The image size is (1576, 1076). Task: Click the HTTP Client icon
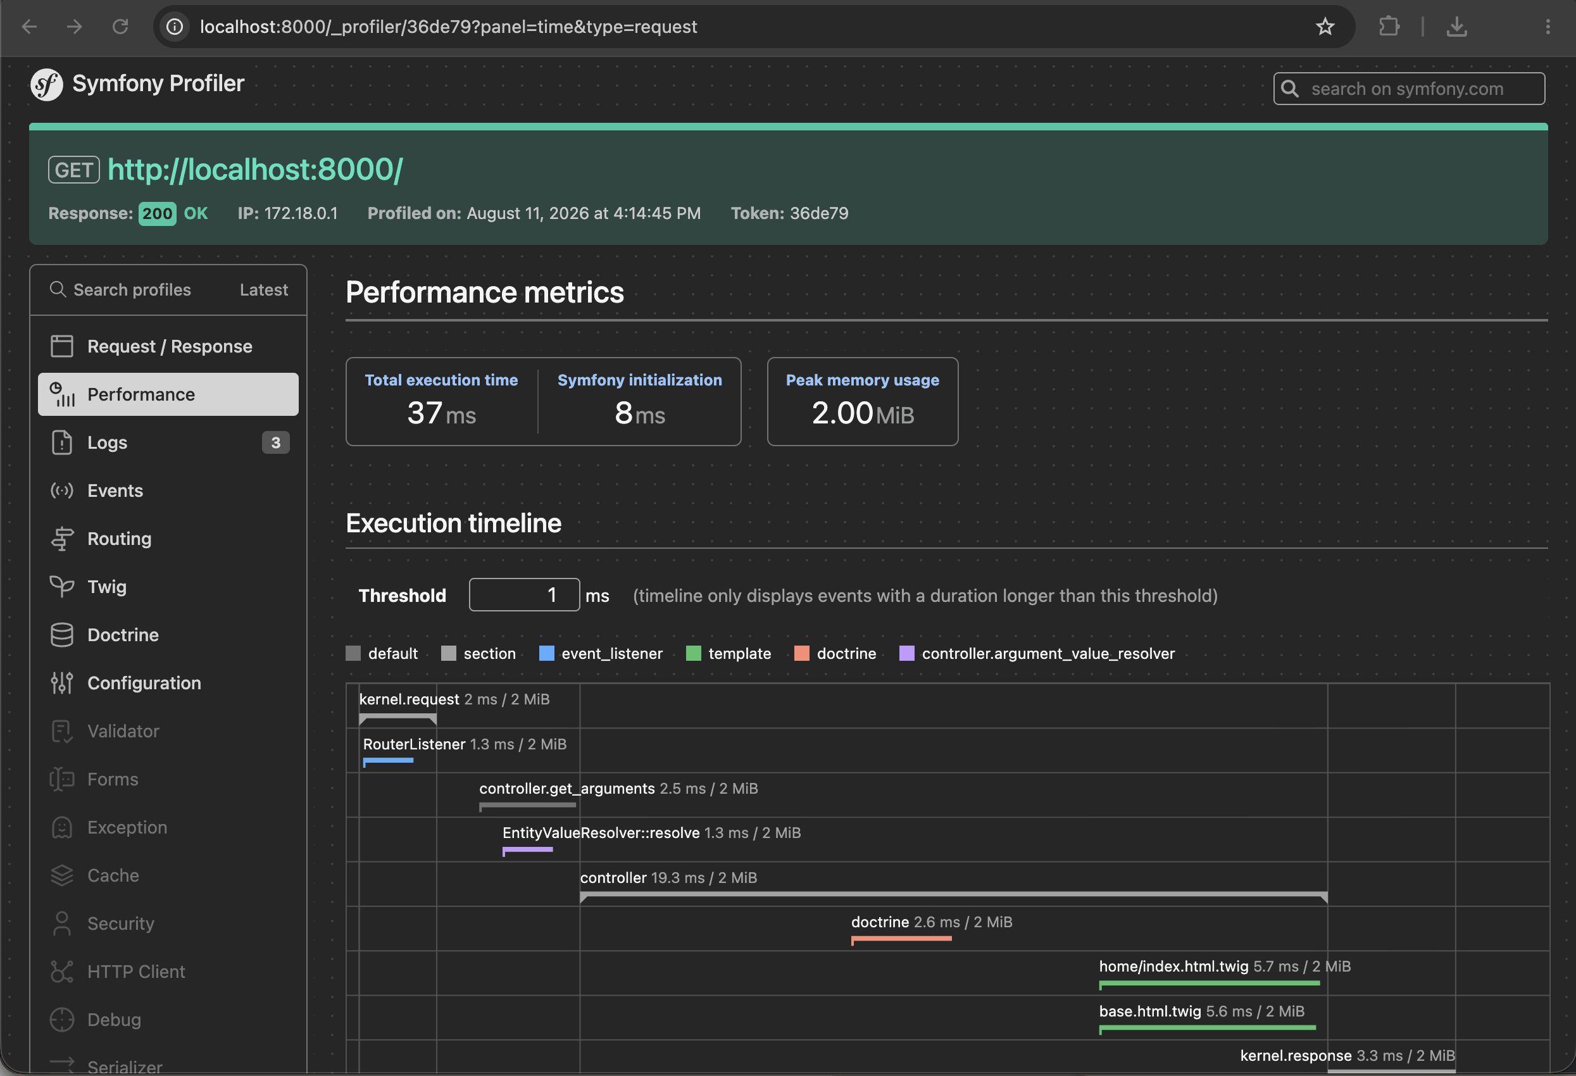click(62, 972)
